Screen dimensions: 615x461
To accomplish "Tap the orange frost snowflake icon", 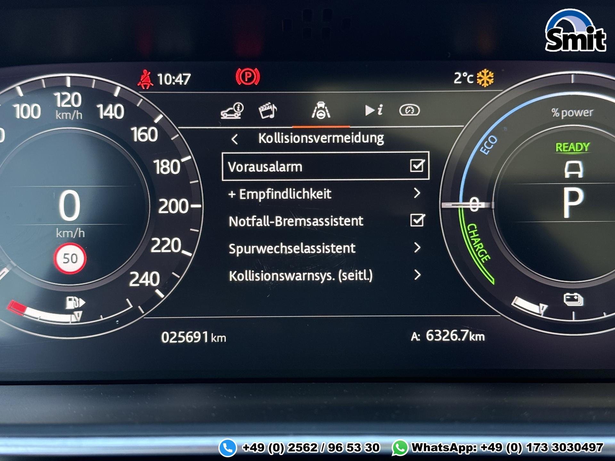I will (x=485, y=78).
